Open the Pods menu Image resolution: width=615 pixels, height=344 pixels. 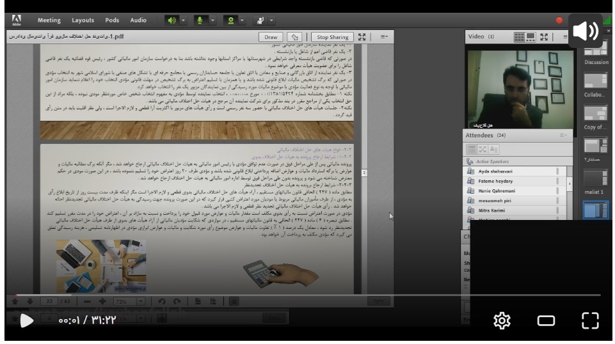coord(112,20)
